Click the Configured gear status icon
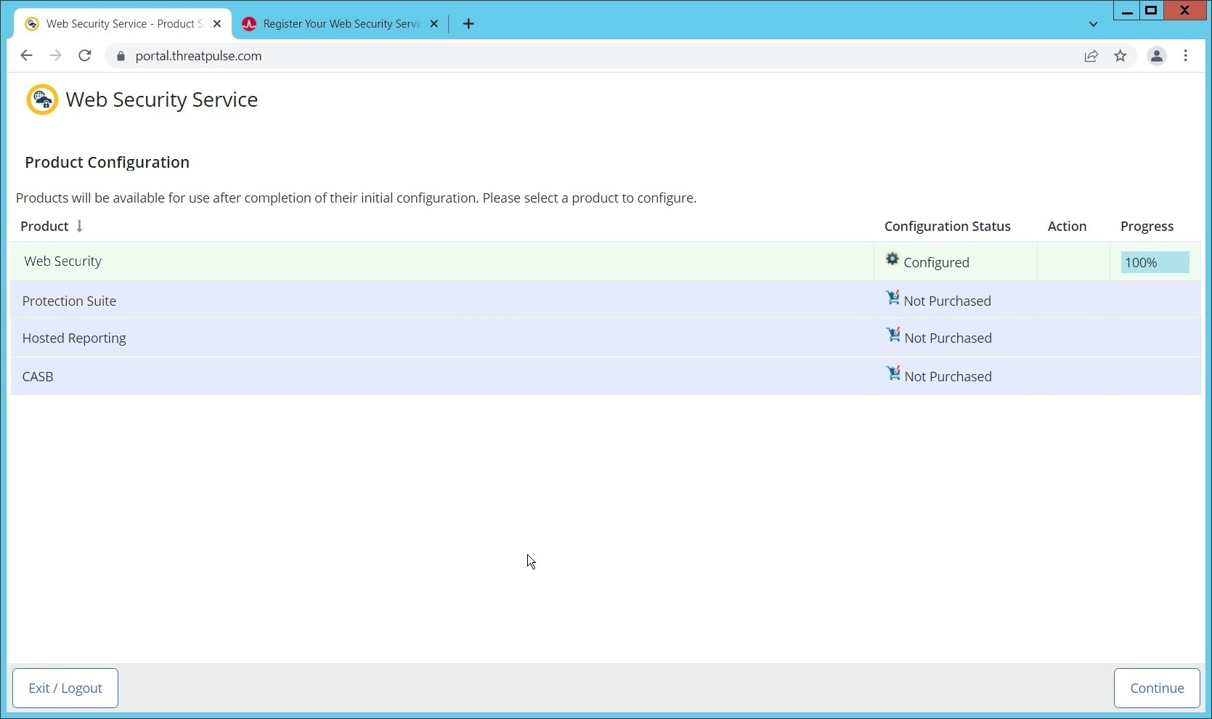 click(x=892, y=260)
